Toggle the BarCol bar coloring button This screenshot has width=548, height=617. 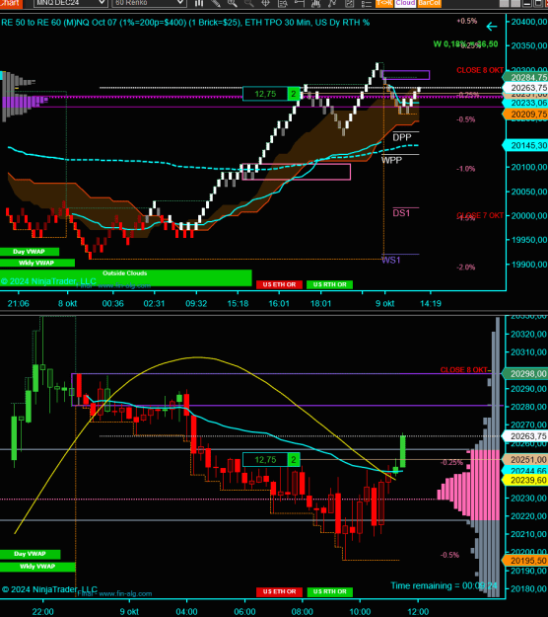coord(429,3)
